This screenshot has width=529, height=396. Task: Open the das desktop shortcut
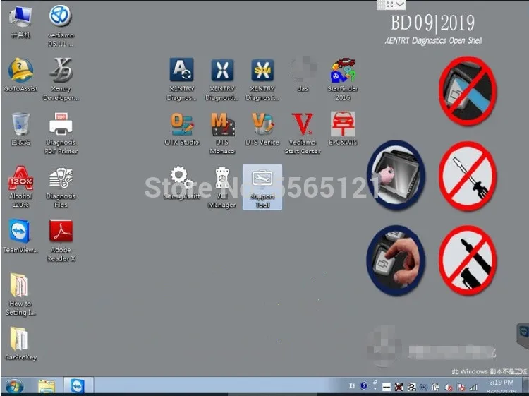[303, 75]
